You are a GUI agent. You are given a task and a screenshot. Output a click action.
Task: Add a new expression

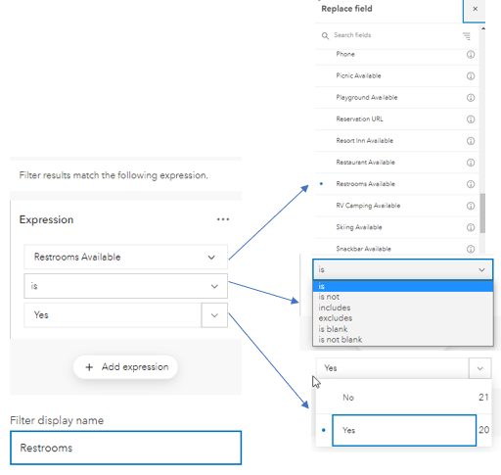(x=125, y=367)
